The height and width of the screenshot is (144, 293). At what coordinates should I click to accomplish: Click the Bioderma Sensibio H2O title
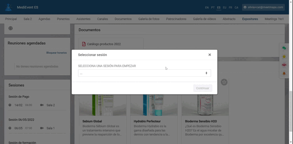[x=201, y=121]
